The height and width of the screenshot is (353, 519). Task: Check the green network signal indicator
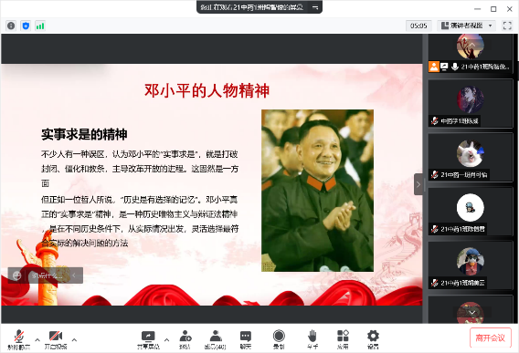tap(40, 26)
